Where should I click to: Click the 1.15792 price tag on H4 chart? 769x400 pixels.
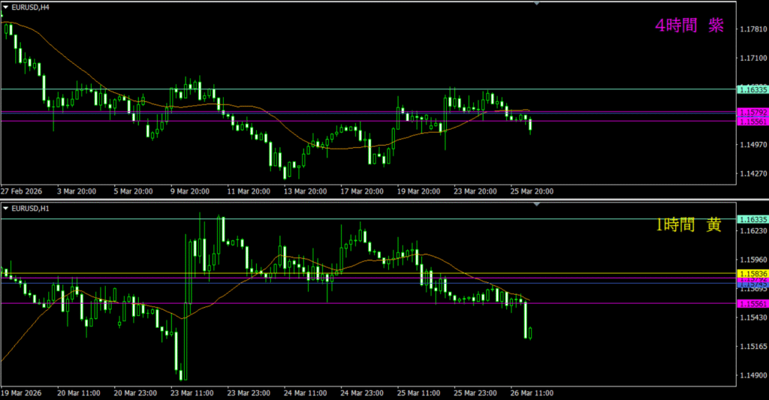coord(752,113)
